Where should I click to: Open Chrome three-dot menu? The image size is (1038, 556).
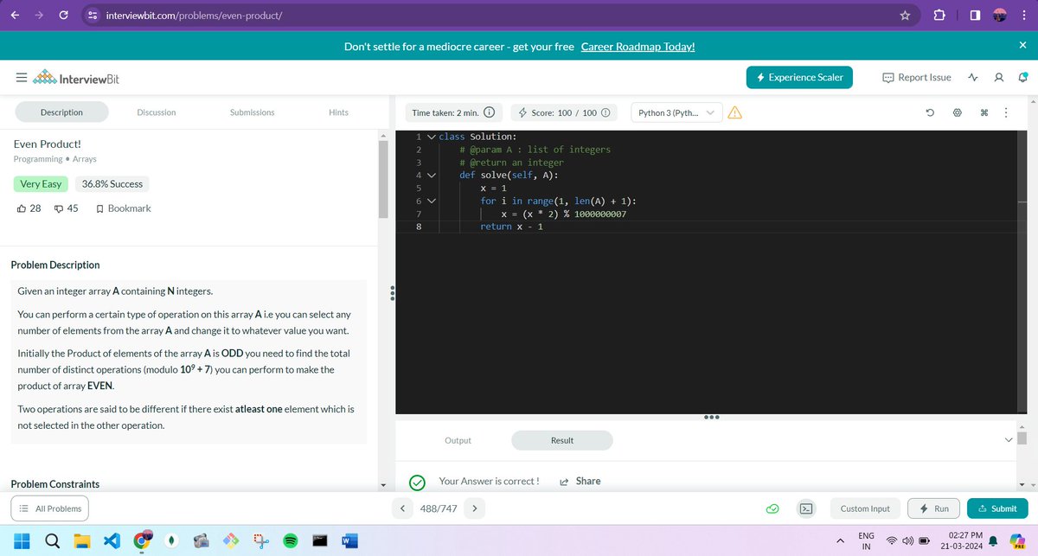click(1023, 15)
